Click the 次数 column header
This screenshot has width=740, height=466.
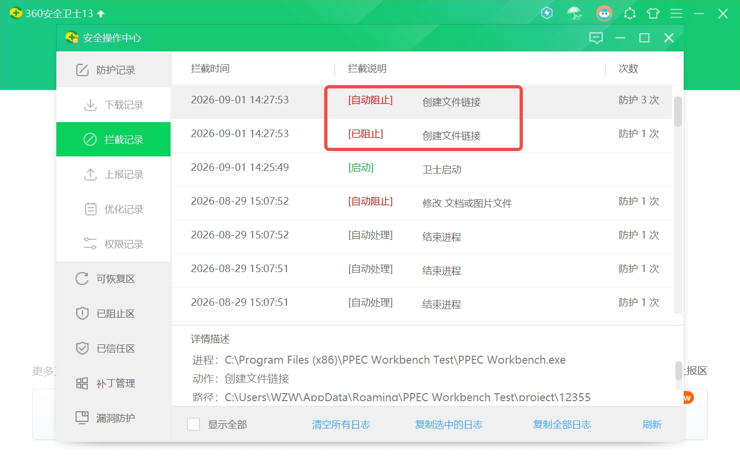click(x=628, y=69)
